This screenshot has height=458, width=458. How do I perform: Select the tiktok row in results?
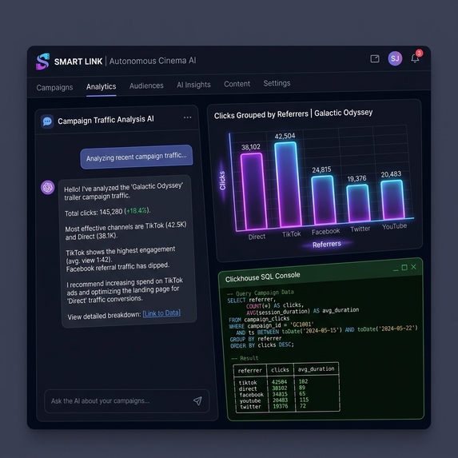point(288,382)
